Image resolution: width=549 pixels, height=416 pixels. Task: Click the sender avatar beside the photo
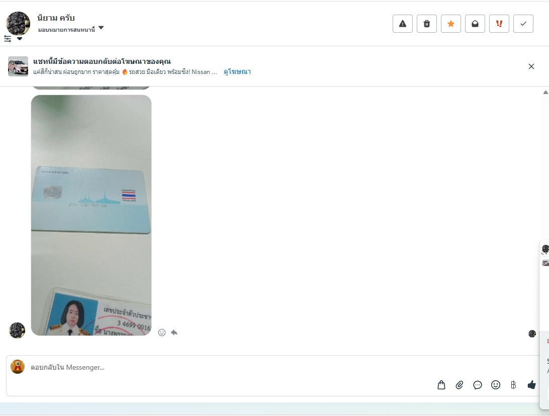[x=17, y=330]
